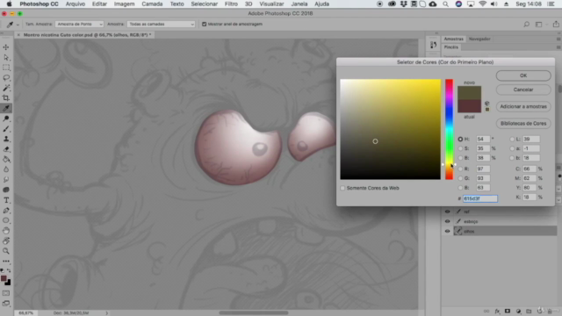Click the Spotlight search icon in menu bar
This screenshot has width=562, height=316.
pyautogui.click(x=445, y=4)
